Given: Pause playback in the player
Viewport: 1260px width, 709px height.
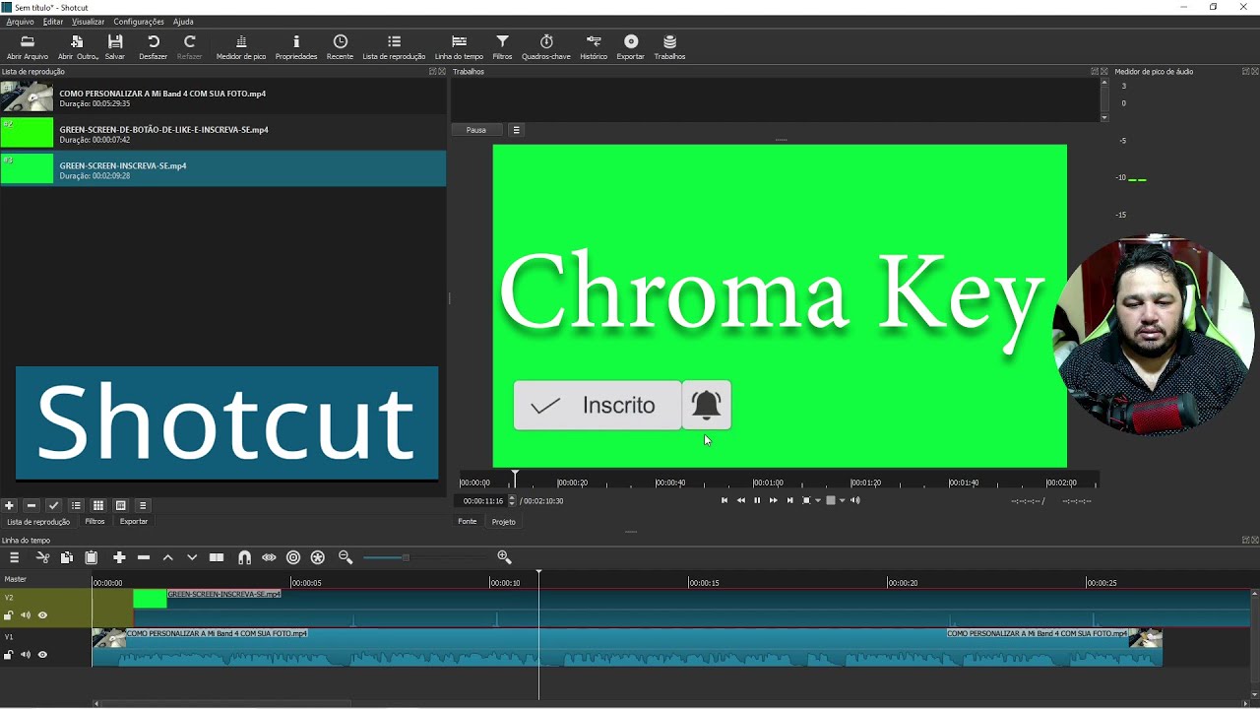Looking at the screenshot, I should coord(757,500).
